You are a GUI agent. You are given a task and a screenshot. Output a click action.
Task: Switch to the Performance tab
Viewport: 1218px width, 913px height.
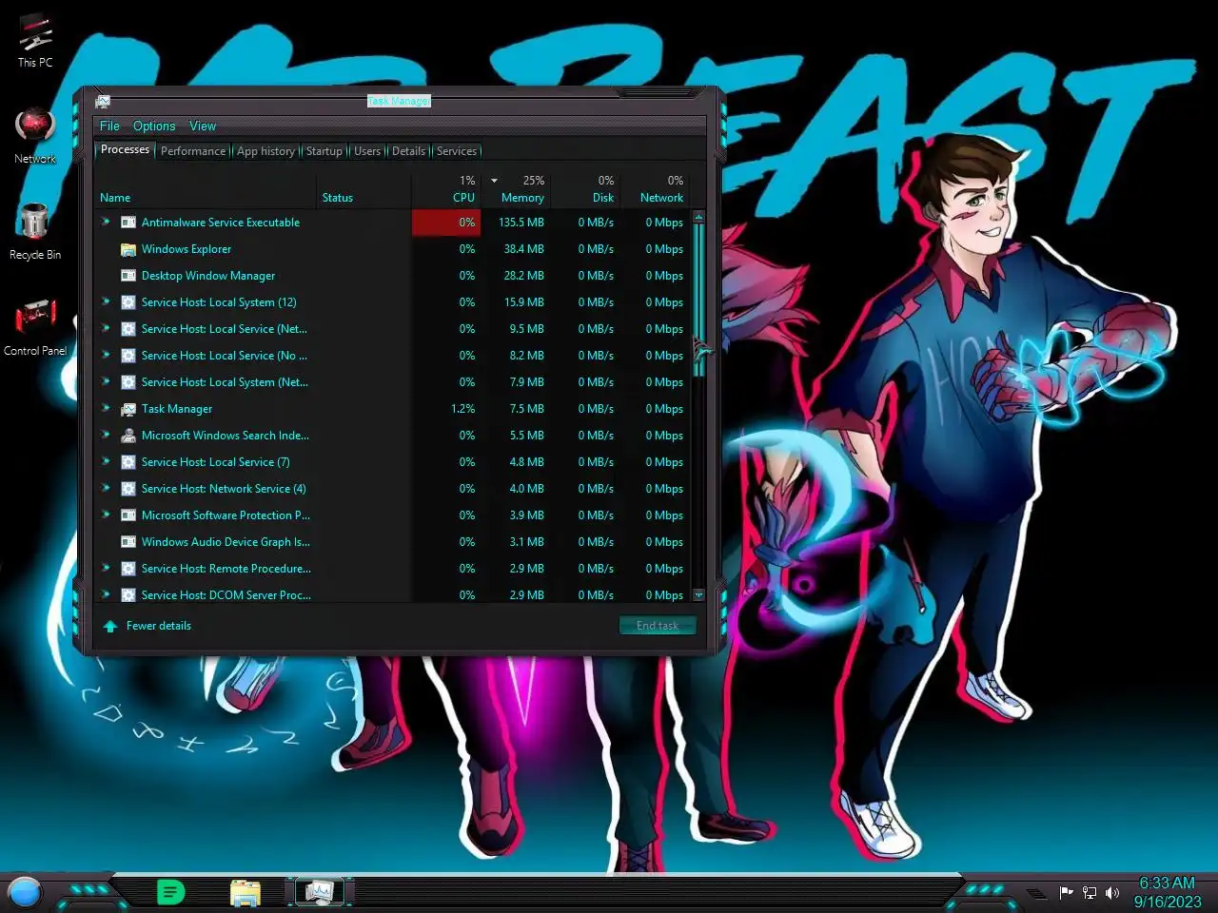(x=193, y=151)
